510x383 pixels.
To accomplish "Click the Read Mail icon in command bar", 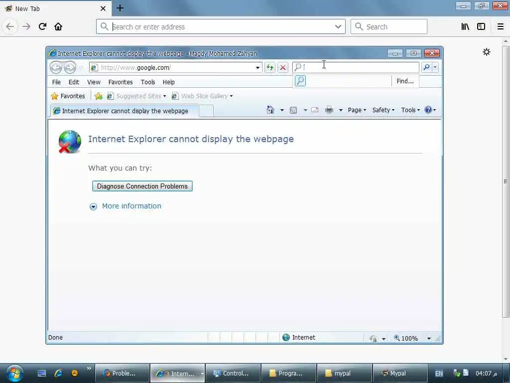I will (315, 110).
